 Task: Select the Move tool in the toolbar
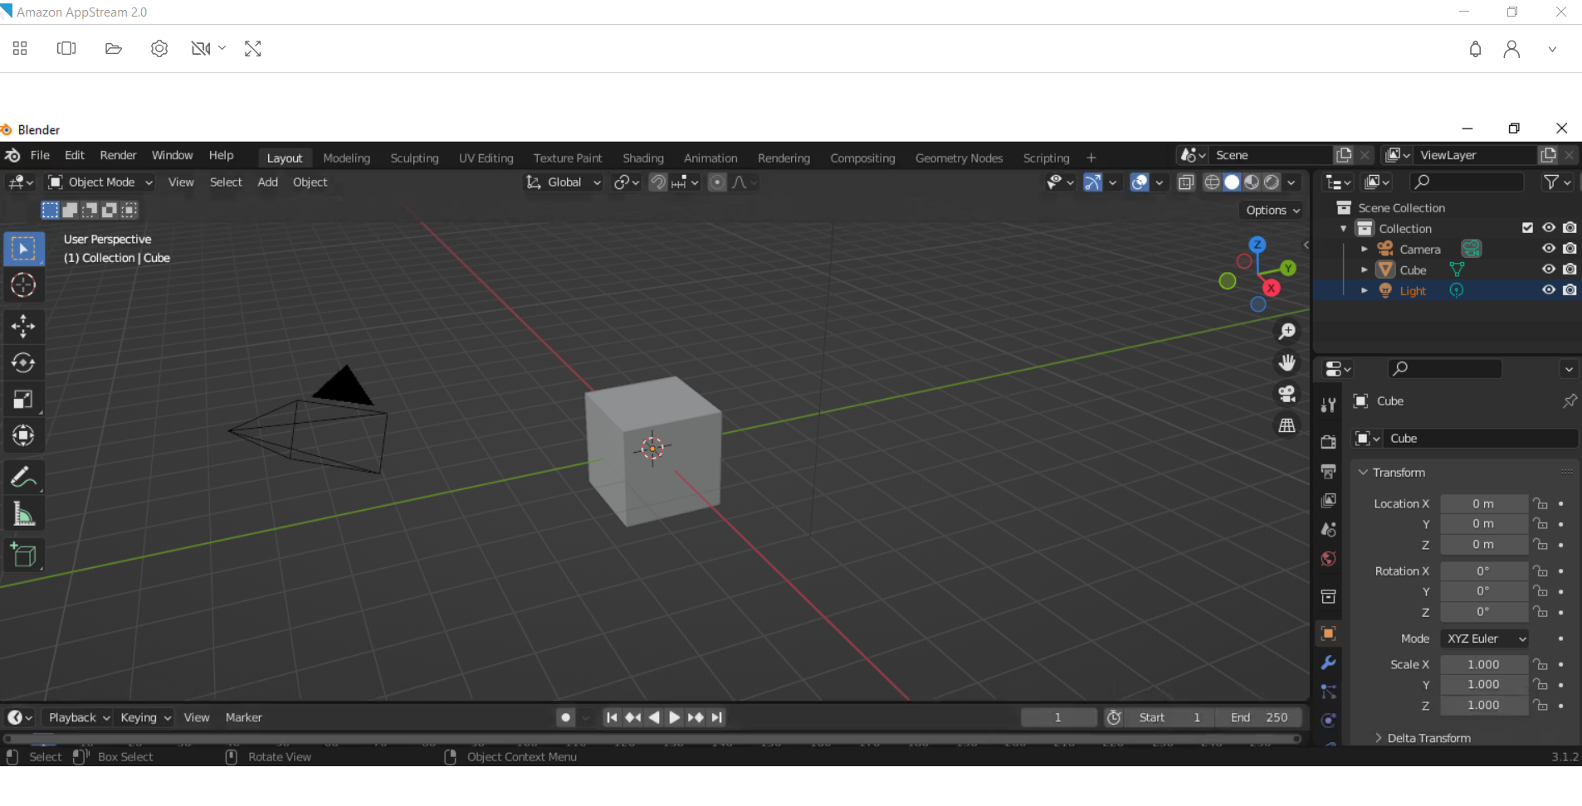click(x=23, y=326)
